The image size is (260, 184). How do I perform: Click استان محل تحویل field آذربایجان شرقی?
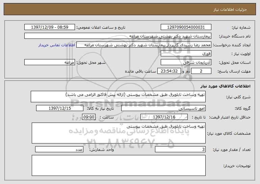click(186, 62)
